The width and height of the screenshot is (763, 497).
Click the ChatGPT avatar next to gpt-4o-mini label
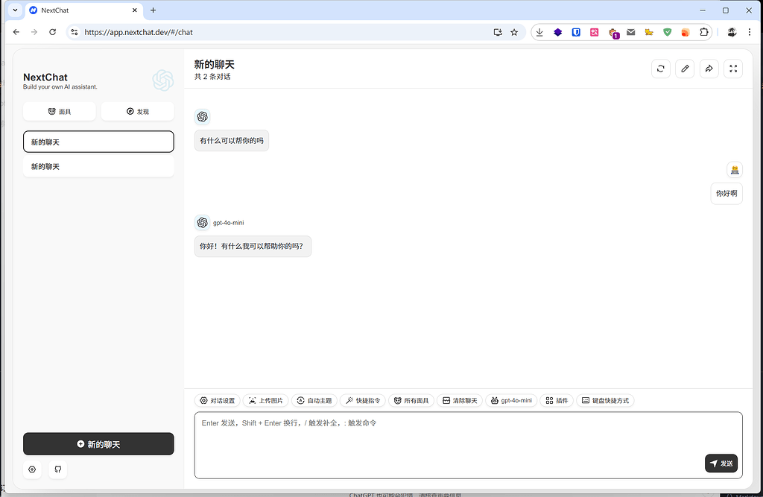click(203, 223)
